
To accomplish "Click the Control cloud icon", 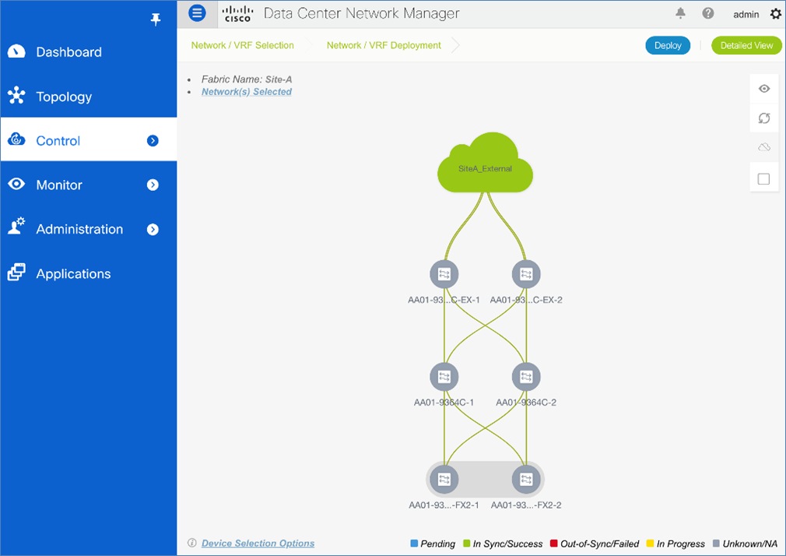I will click(x=16, y=139).
